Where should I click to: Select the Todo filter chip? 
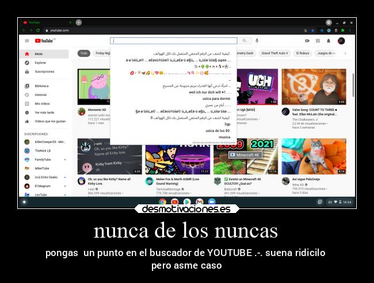[x=84, y=53]
